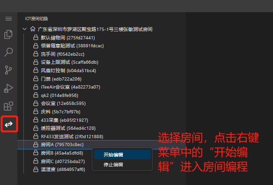Image resolution: width=273 pixels, height=185 pixels.
Task: Click the IOT房间切换 panel title
Action: coord(36,19)
